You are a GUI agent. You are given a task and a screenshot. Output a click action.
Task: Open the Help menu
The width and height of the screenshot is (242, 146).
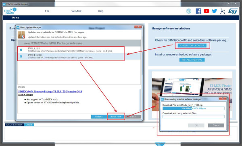click(100, 11)
